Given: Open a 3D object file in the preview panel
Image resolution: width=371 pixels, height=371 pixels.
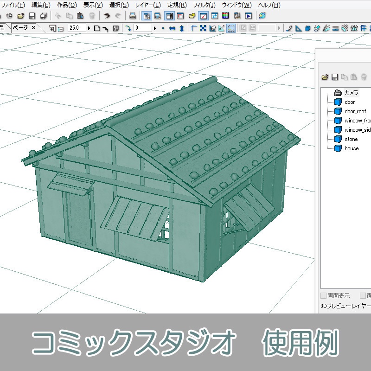Looking at the screenshot, I should (325, 77).
